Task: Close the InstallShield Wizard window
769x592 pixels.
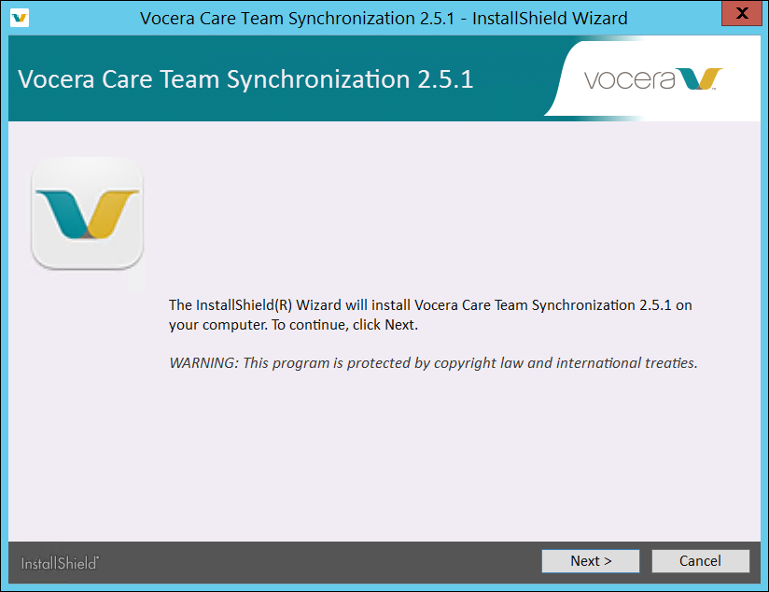Action: click(x=742, y=13)
